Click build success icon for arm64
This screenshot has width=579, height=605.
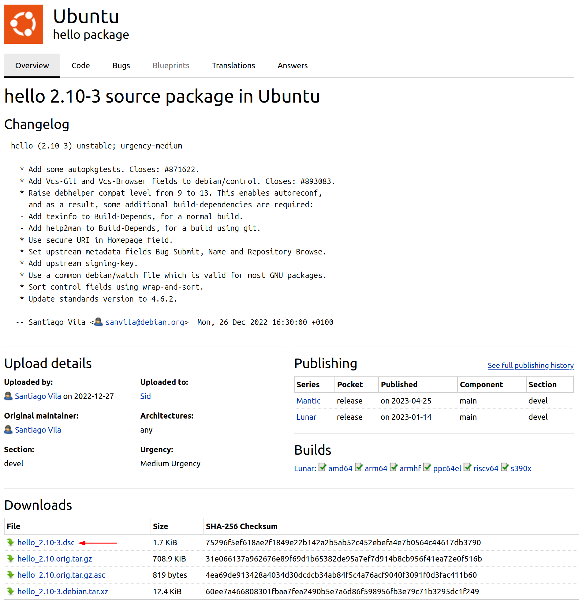358,467
